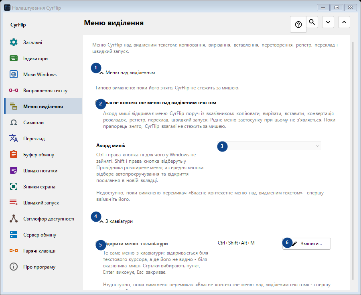Switch to Сервер обміну in the sidebar
Image resolution: width=361 pixels, height=295 pixels.
pyautogui.click(x=43, y=235)
